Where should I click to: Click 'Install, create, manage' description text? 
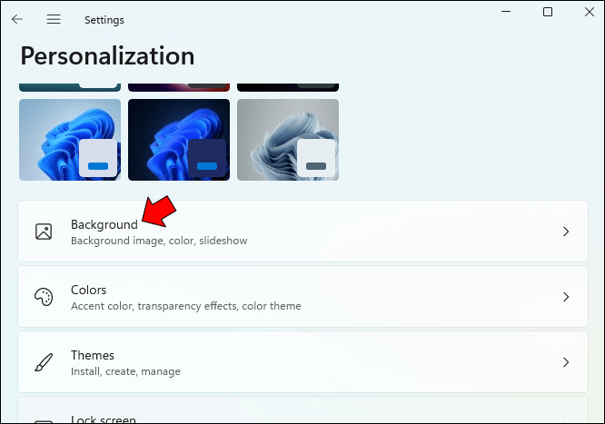click(x=125, y=371)
